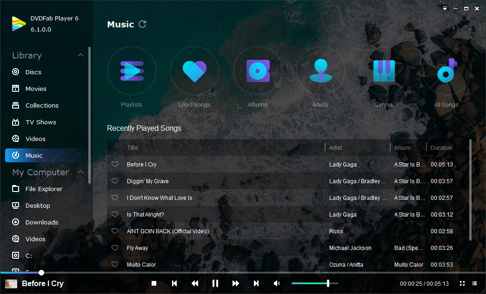Select I Don't Know What Love Is

[x=287, y=198]
